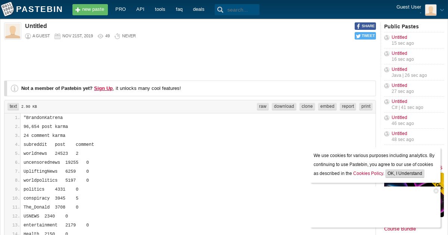Click the info icon in the sign-up notice
This screenshot has height=235, width=448.
[x=15, y=88]
